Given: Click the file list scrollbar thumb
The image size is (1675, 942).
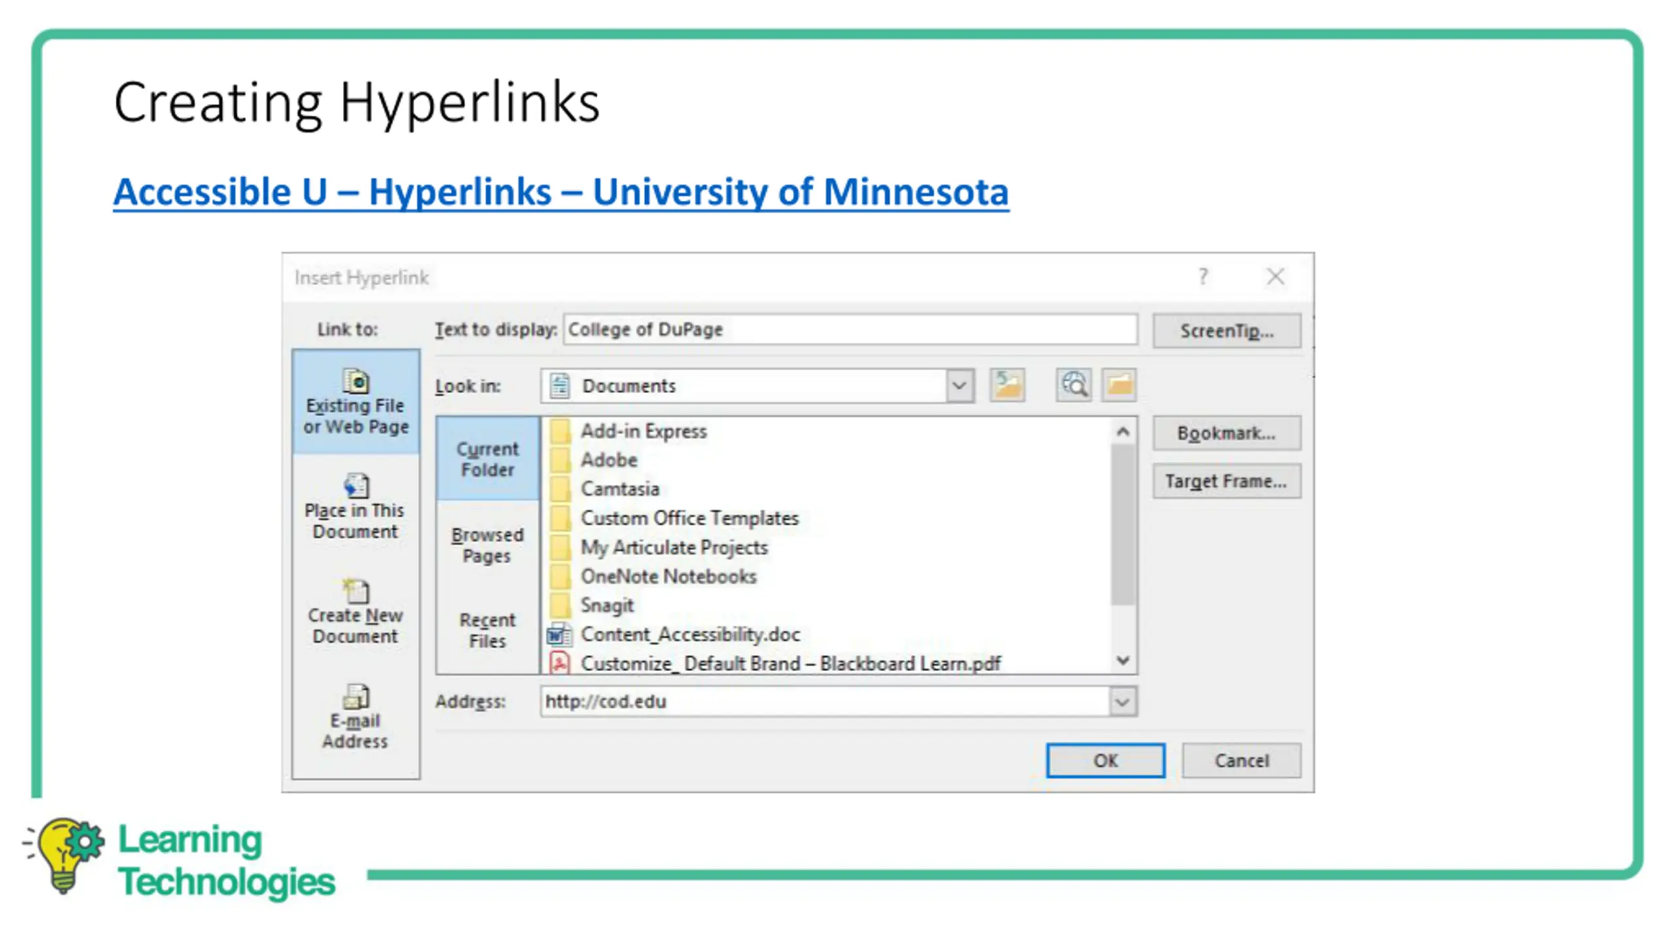Looking at the screenshot, I should tap(1123, 525).
